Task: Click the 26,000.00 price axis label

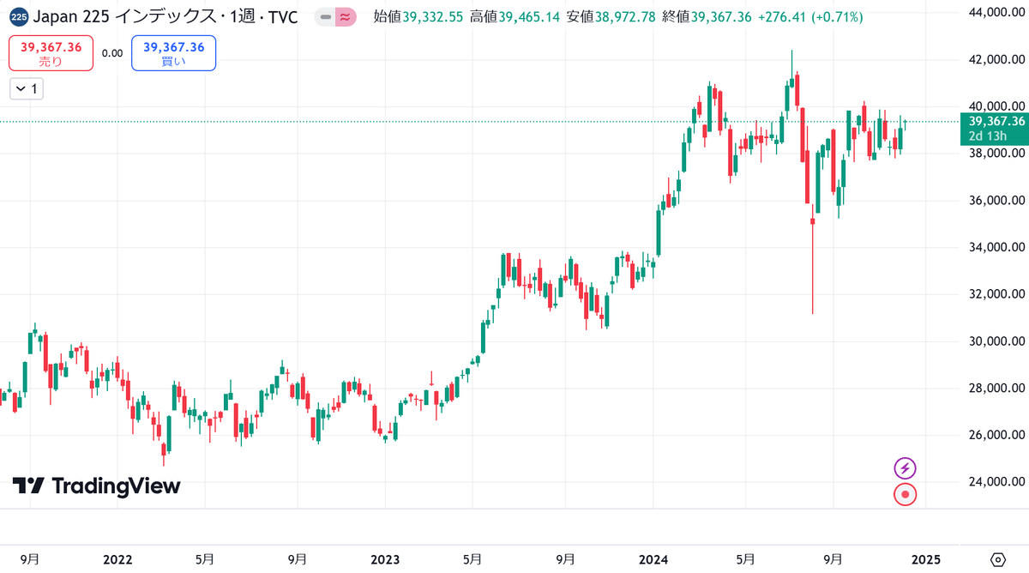Action: tap(995, 436)
